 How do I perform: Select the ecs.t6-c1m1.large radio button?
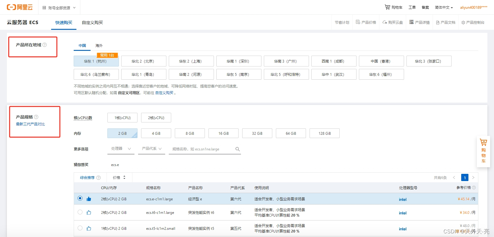pyautogui.click(x=80, y=212)
